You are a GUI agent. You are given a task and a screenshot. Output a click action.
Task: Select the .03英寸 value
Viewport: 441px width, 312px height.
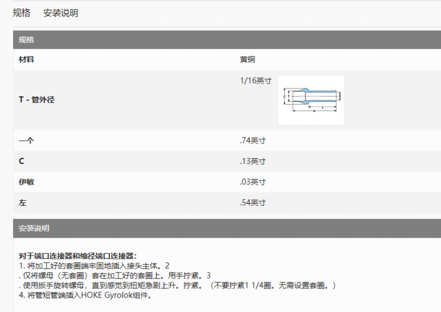253,182
